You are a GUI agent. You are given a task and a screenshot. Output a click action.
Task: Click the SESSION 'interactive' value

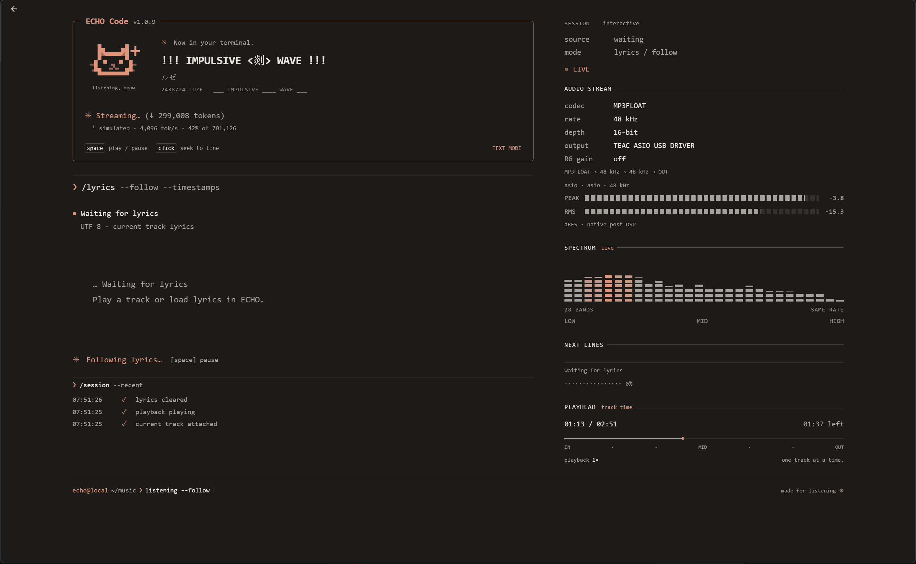tap(621, 23)
